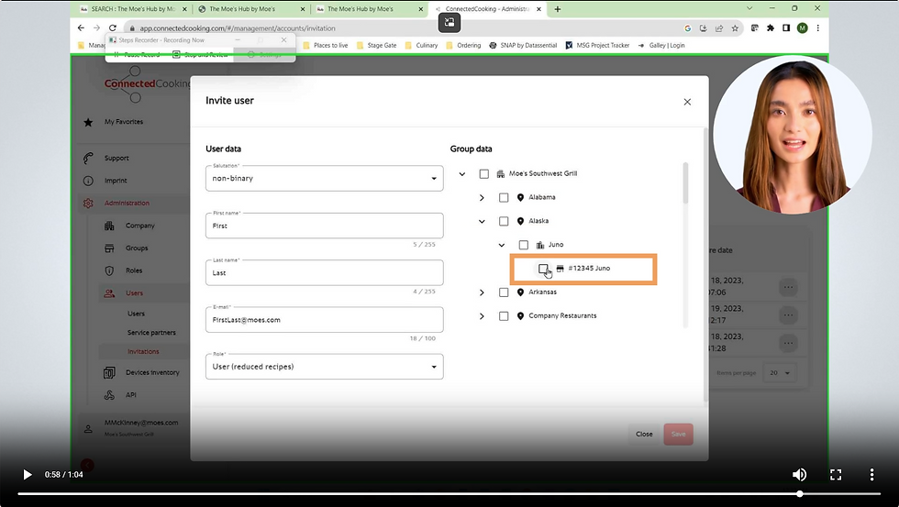Click the Devices inventory icon

point(109,373)
